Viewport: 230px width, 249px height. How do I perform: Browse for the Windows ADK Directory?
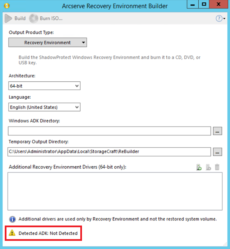[x=217, y=131]
